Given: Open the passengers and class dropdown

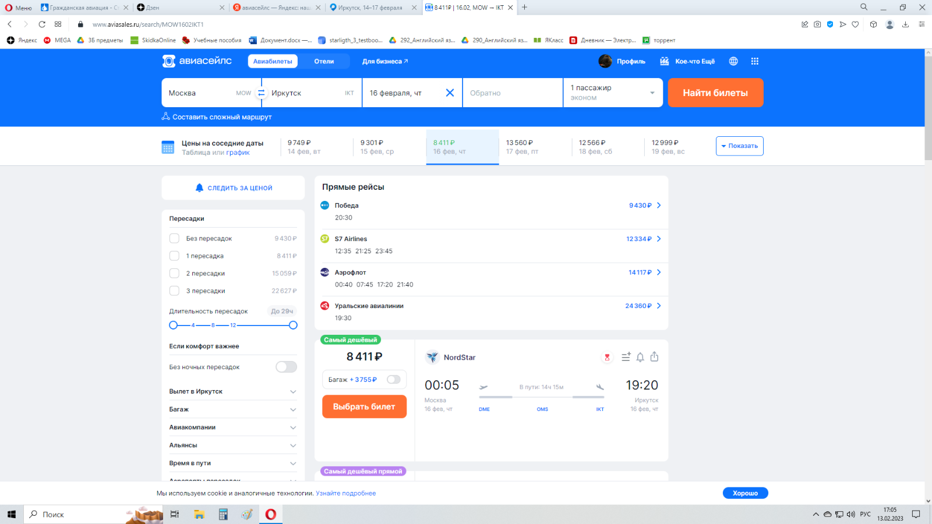Looking at the screenshot, I should click(613, 93).
